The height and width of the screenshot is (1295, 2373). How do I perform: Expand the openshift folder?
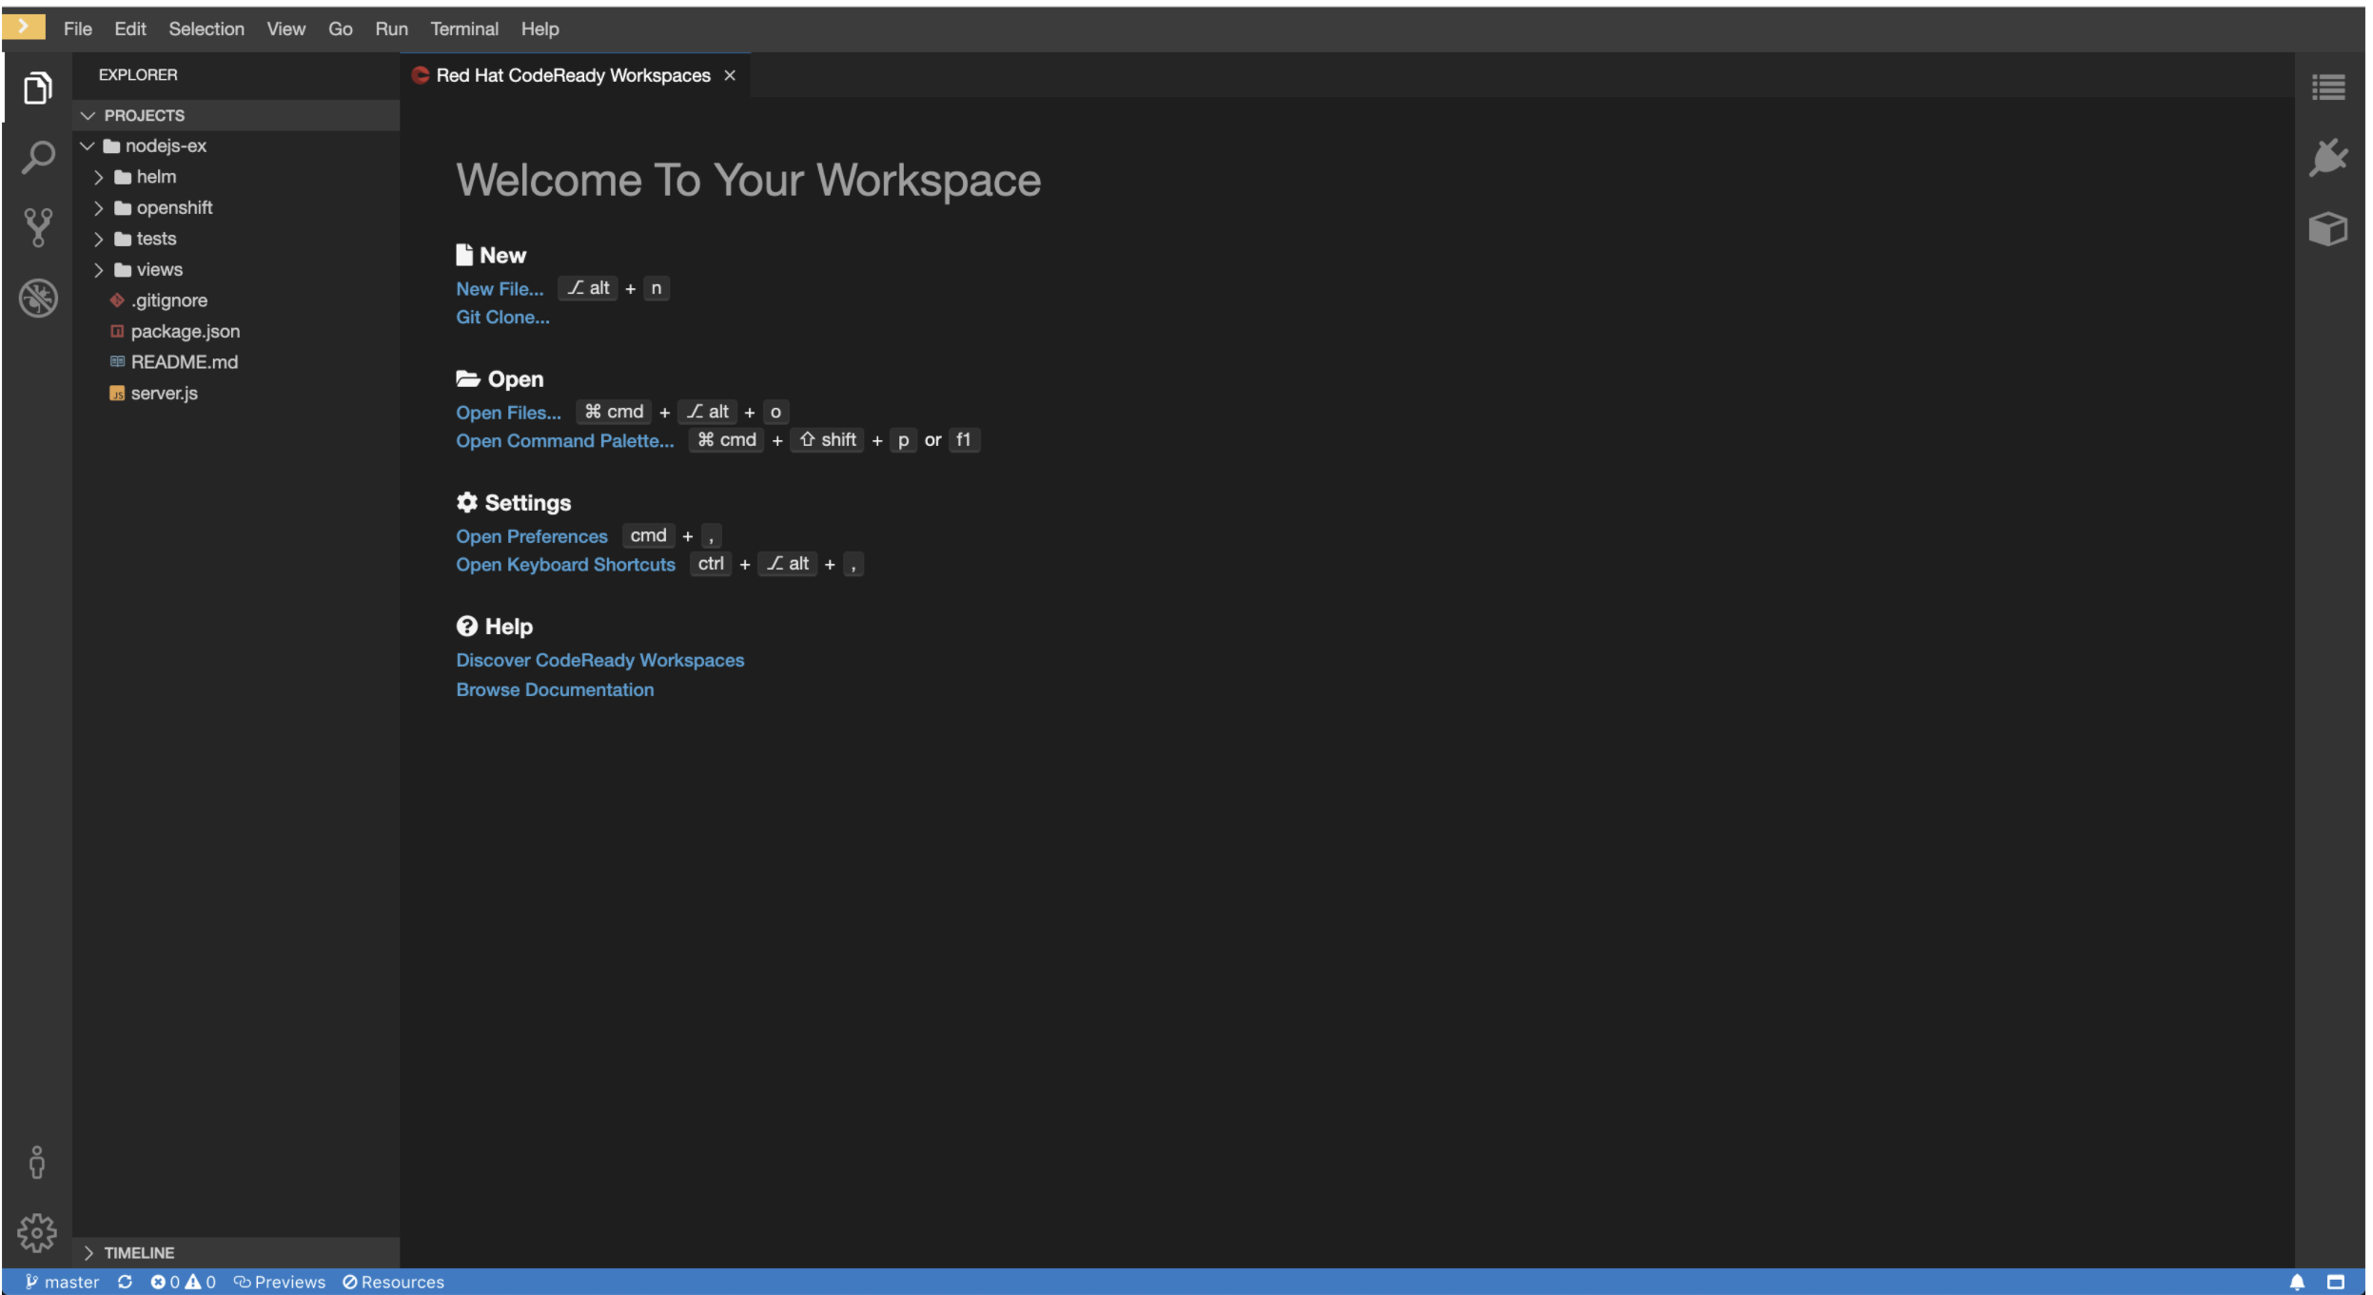[98, 207]
